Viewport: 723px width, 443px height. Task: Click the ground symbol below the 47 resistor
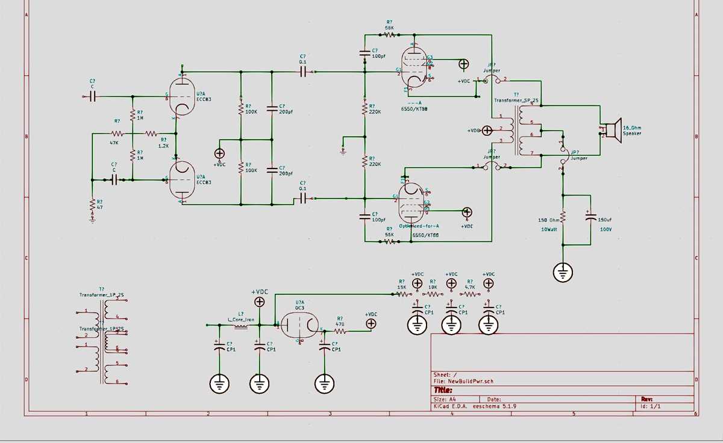pos(92,220)
